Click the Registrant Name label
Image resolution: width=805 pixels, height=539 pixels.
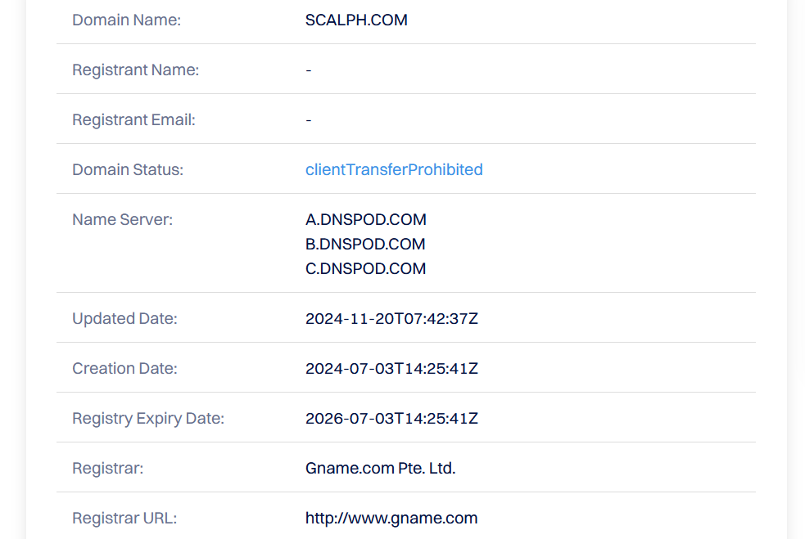(136, 70)
